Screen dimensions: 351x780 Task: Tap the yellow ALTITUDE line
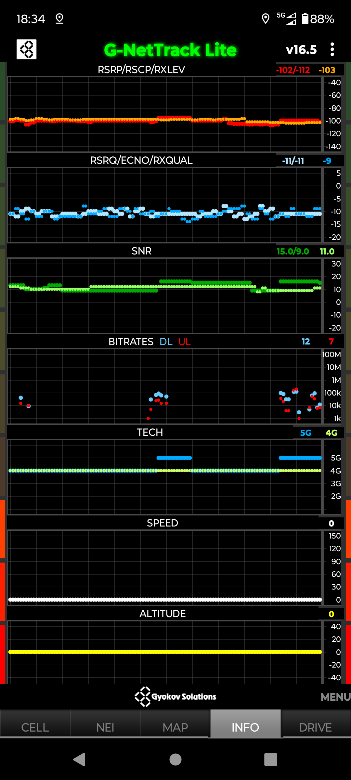click(x=165, y=652)
